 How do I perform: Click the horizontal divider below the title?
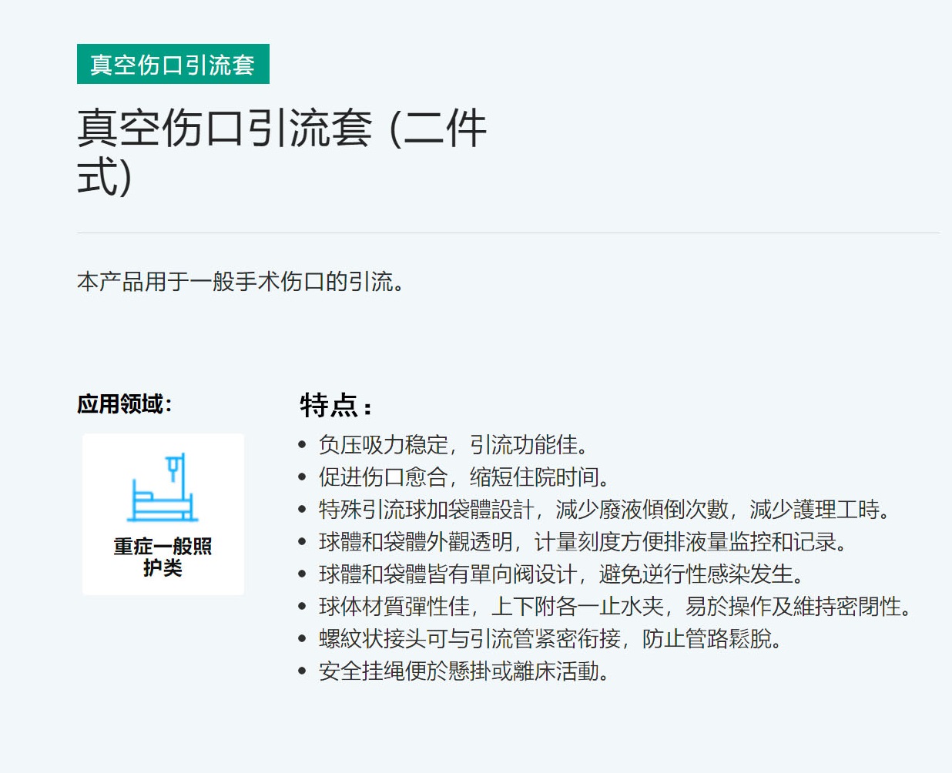click(508, 233)
